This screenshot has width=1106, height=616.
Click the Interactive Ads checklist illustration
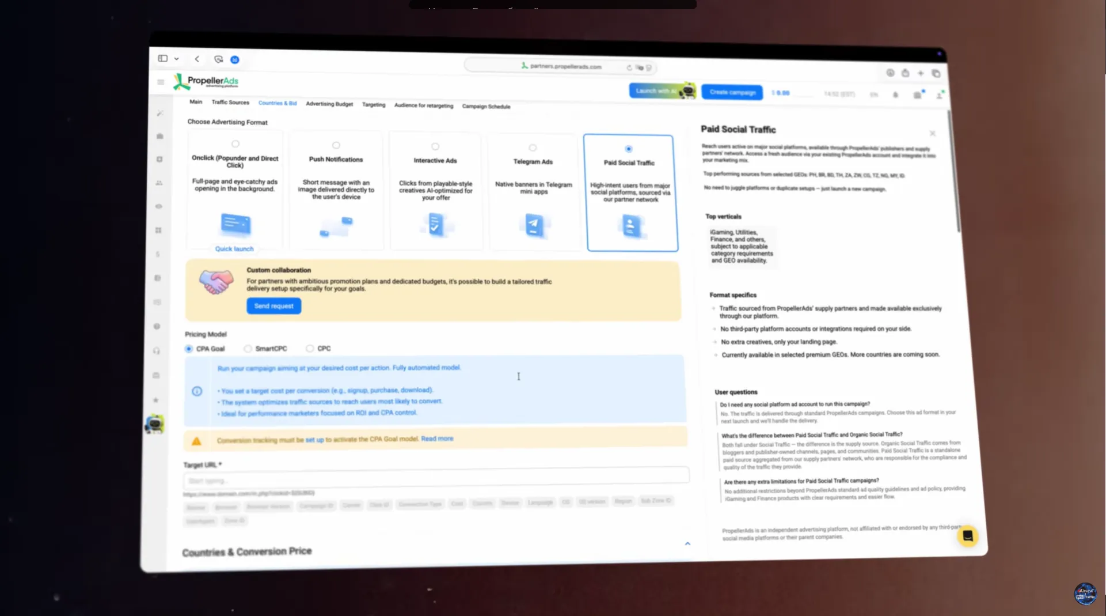point(435,225)
